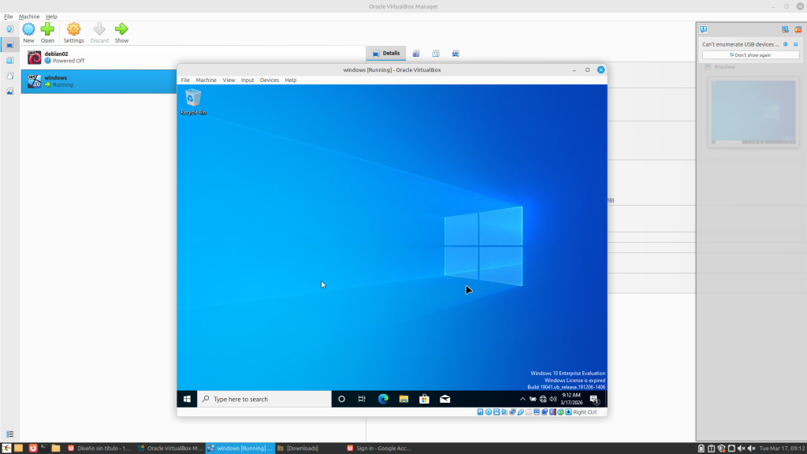Click the New virtual machine toolbar icon
This screenshot has width=807, height=454.
coord(28,32)
